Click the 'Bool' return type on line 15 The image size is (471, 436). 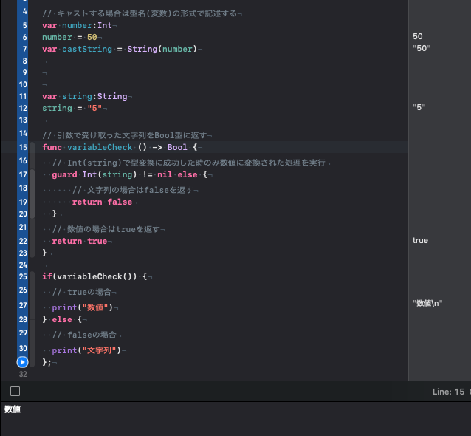pos(177,147)
